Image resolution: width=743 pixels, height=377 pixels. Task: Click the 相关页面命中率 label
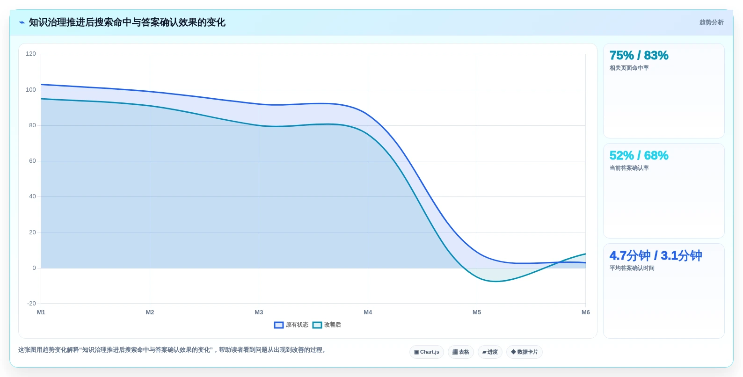(629, 68)
